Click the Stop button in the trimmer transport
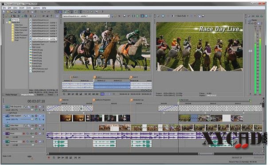The width and height of the screenshot is (270, 165). (x=81, y=94)
